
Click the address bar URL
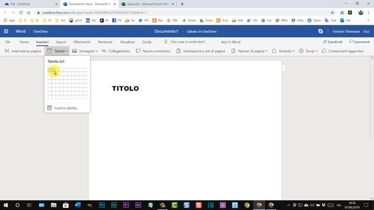click(x=95, y=13)
